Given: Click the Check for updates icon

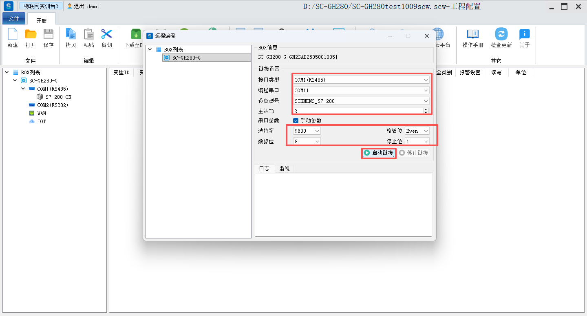Looking at the screenshot, I should (x=501, y=34).
